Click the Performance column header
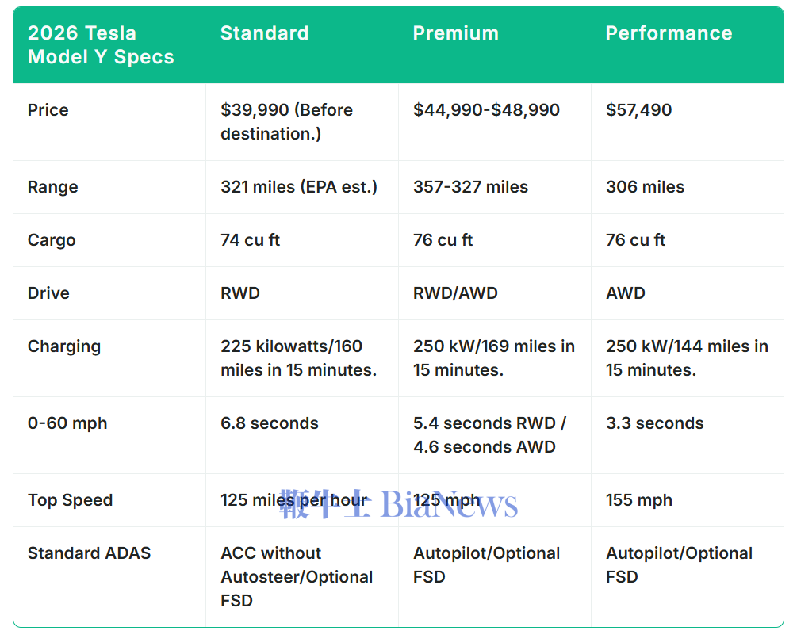This screenshot has height=631, width=797. (x=669, y=33)
